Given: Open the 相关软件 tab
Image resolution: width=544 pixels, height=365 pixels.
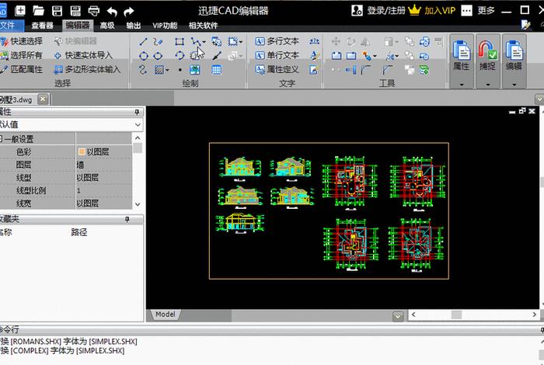Looking at the screenshot, I should (203, 26).
